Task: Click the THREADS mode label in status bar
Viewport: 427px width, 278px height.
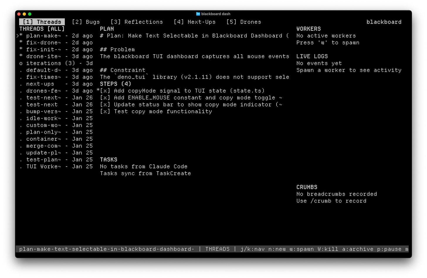Action: pos(217,249)
